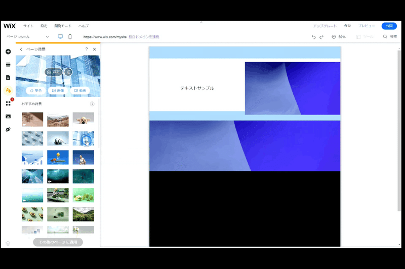
Task: Expand the ページ: ホーム page dropdown
Action: 28,37
